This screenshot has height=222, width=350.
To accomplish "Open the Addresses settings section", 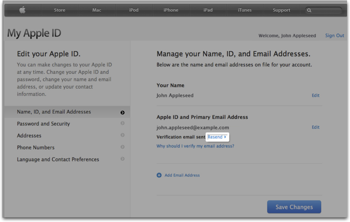I will click(x=29, y=135).
